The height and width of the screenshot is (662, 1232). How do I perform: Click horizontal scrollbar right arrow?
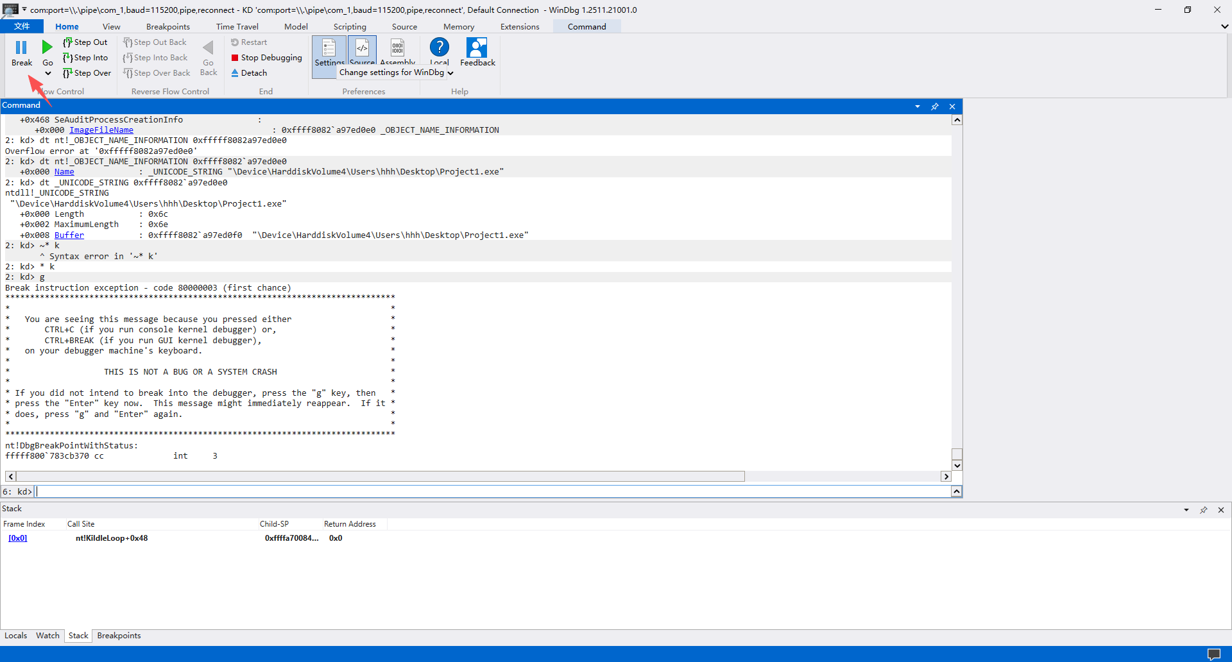(946, 477)
